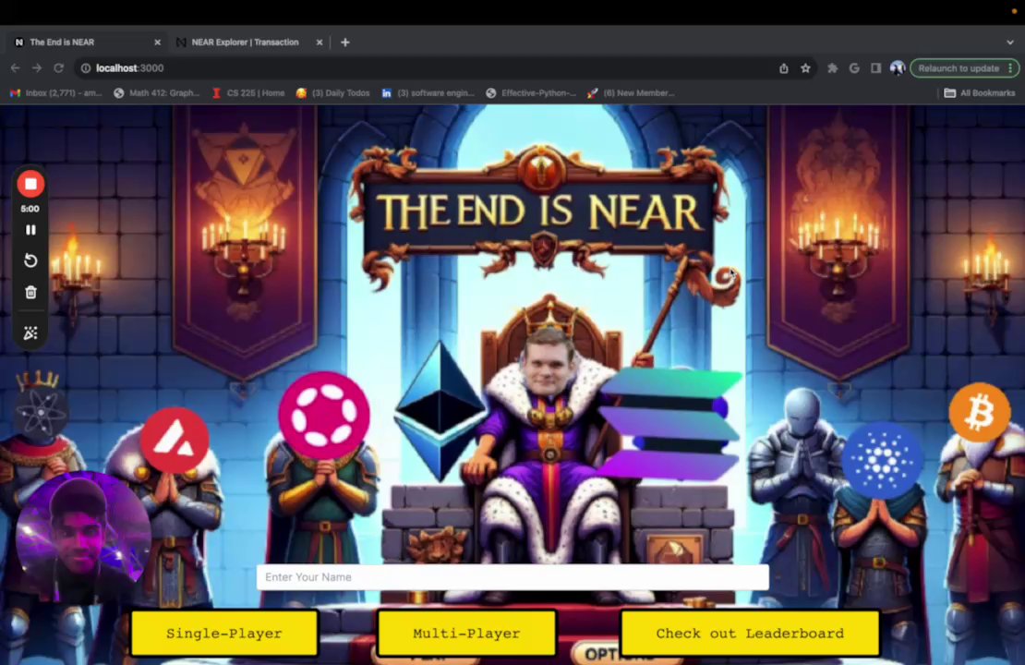Click the Ethereum diamond logo
Viewport: 1025px width, 665px height.
(440, 412)
